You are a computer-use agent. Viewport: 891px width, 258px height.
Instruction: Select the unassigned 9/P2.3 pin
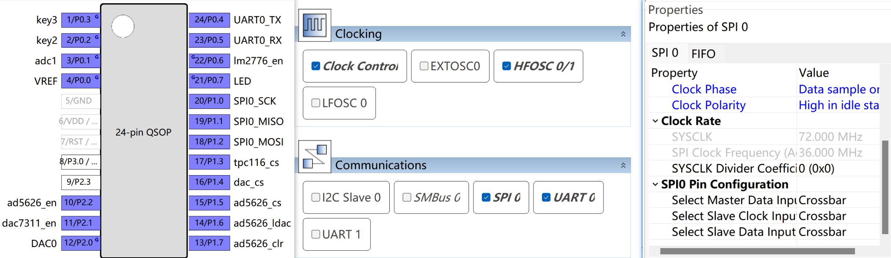tap(81, 182)
